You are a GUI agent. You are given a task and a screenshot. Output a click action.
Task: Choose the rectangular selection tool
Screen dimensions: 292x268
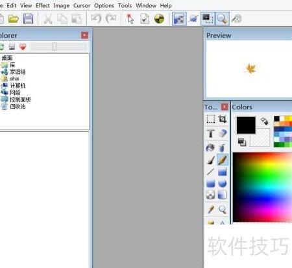[210, 119]
